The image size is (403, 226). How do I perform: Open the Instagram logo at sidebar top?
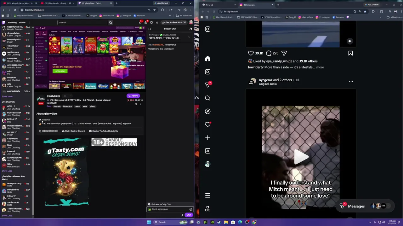tap(207, 29)
